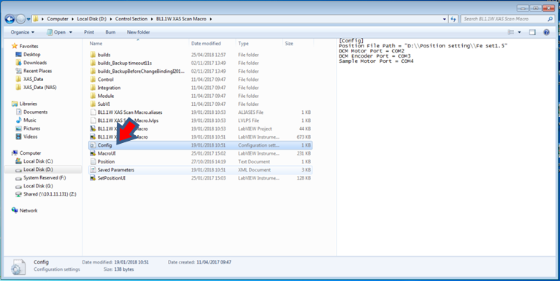The height and width of the screenshot is (281, 560).
Task: Sort by Date modified column header
Action: point(206,44)
